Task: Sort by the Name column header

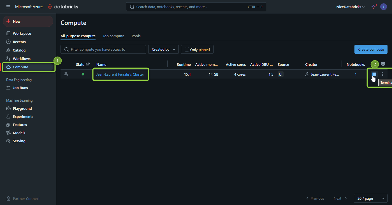Action: tap(101, 64)
